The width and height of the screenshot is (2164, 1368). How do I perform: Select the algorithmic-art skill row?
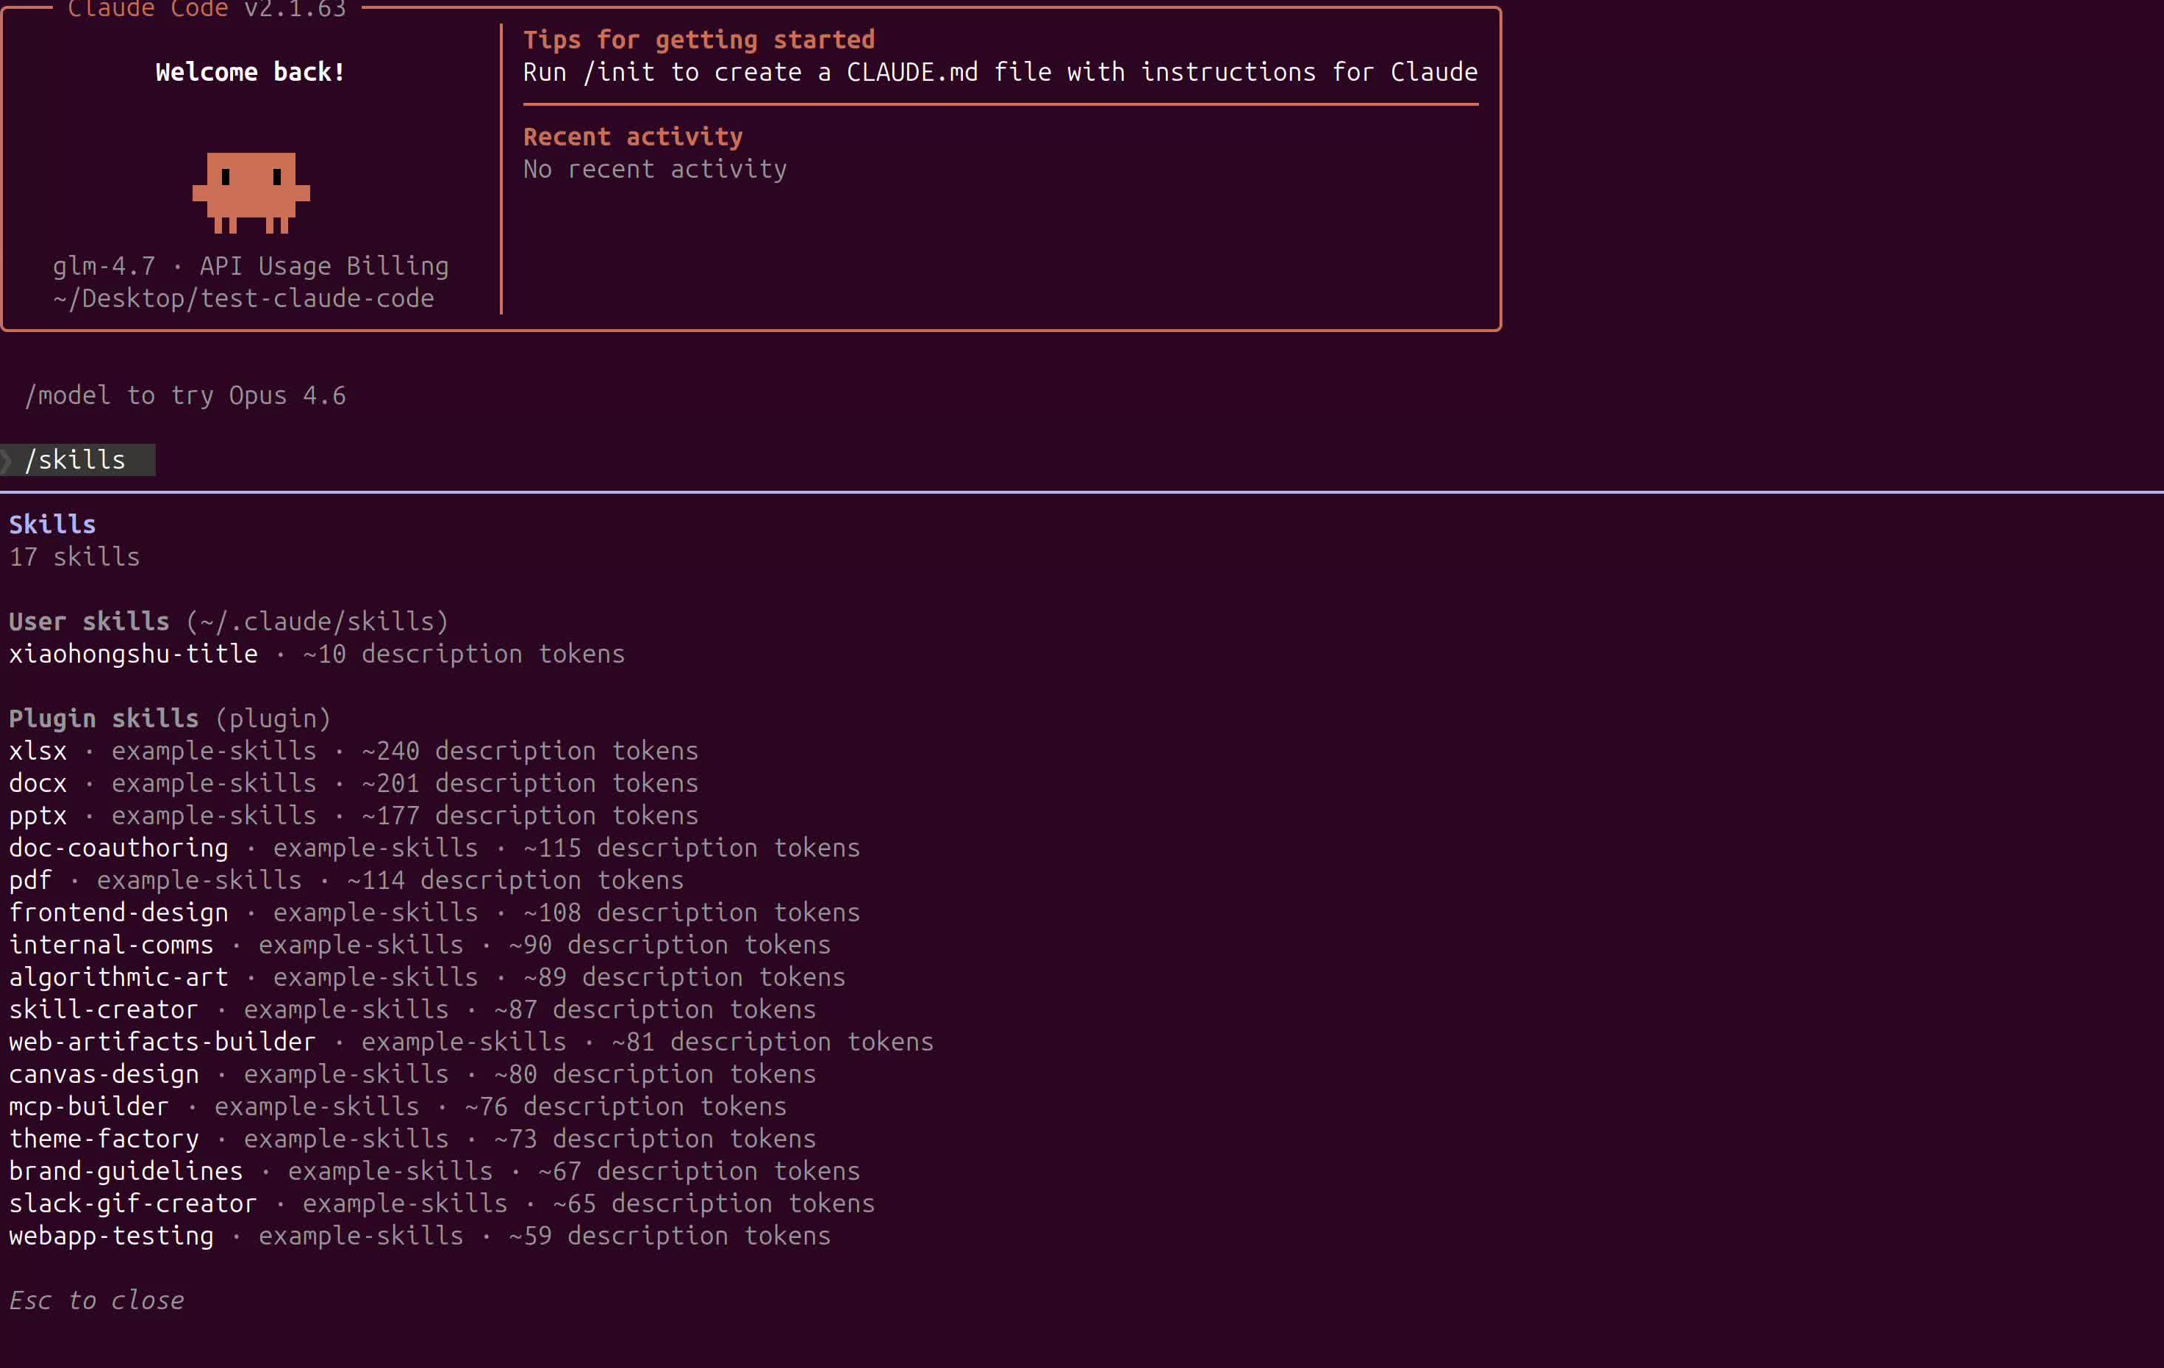point(428,977)
